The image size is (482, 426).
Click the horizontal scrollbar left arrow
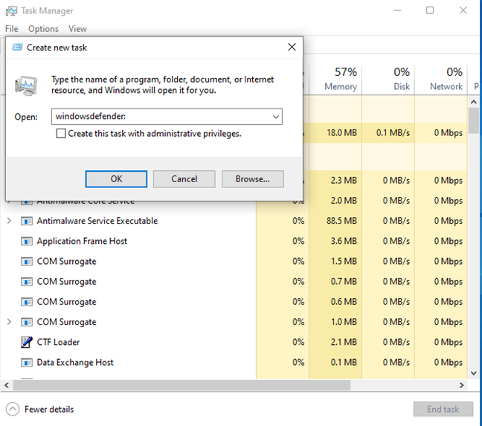[x=7, y=385]
